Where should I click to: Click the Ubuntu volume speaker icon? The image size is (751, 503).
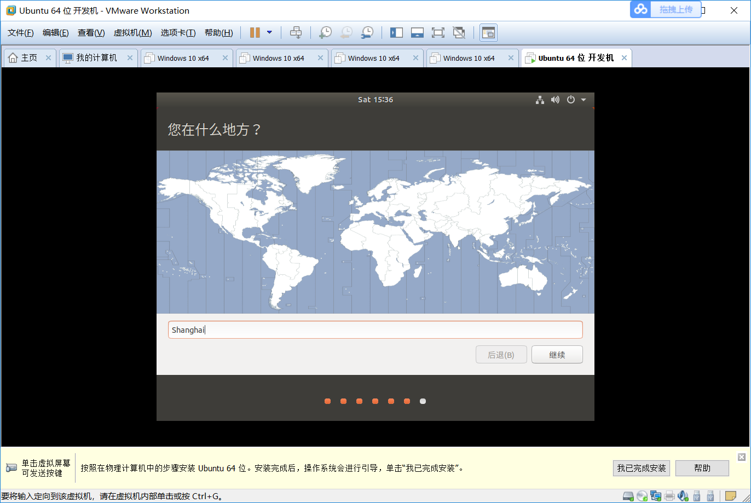[556, 100]
